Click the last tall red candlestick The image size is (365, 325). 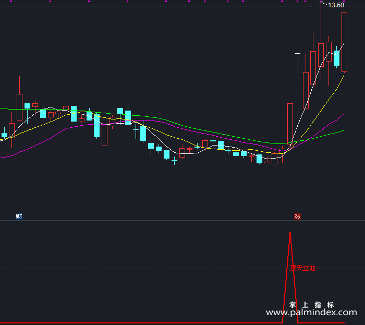coord(344,42)
